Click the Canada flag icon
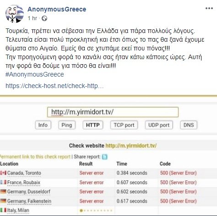 [3, 173]
